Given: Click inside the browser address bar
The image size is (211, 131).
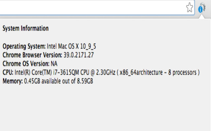Looking at the screenshot, I should click(92, 8).
